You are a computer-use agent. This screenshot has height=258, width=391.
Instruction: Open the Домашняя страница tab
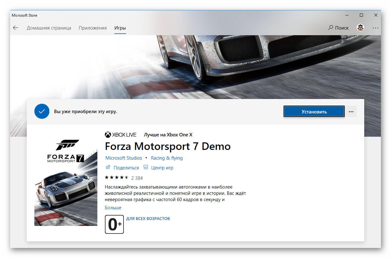[49, 28]
